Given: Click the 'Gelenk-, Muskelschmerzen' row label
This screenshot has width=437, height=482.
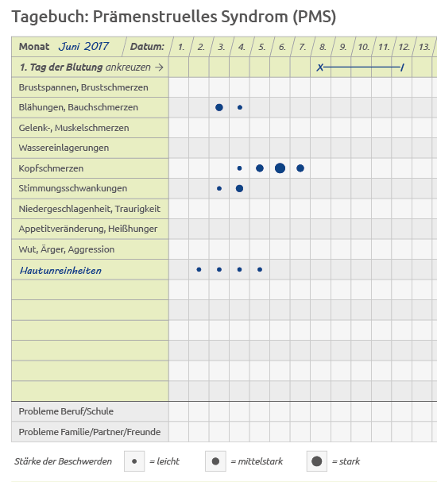Looking at the screenshot, I should (74, 128).
